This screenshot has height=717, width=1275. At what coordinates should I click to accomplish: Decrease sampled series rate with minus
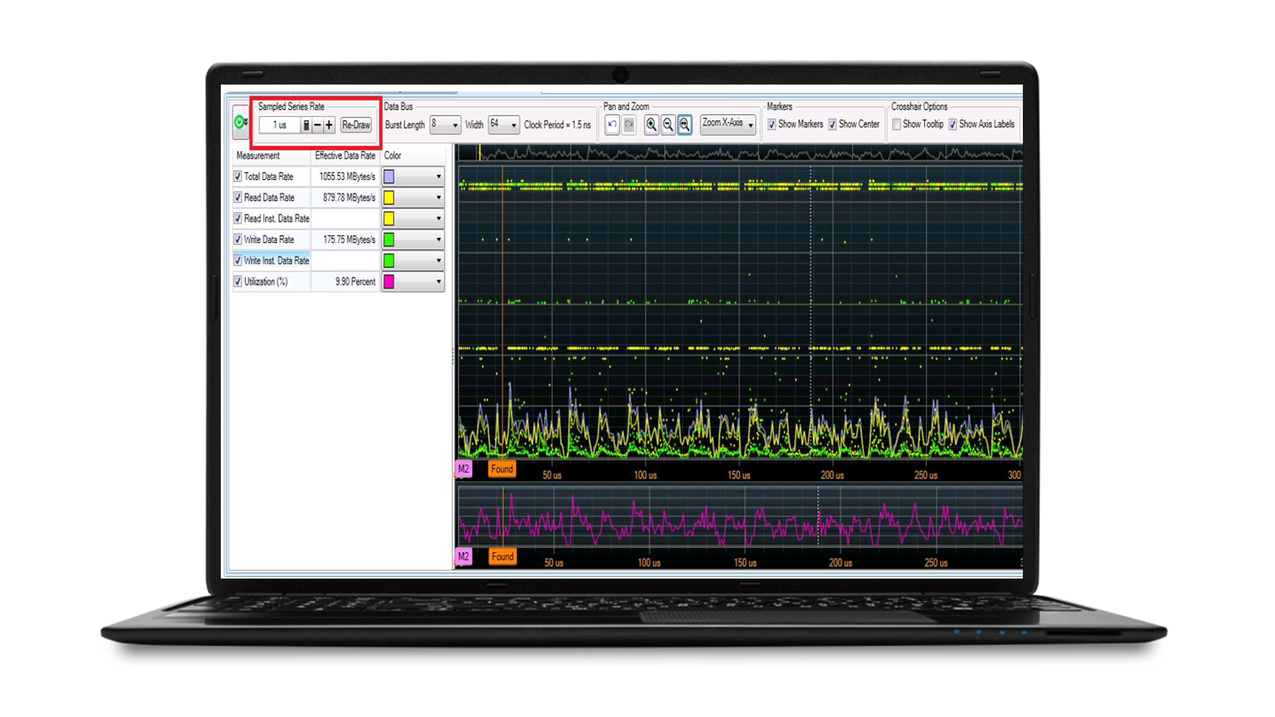click(x=318, y=125)
